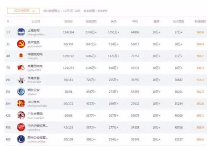Select the 30/181 publish count cell

coord(69,80)
